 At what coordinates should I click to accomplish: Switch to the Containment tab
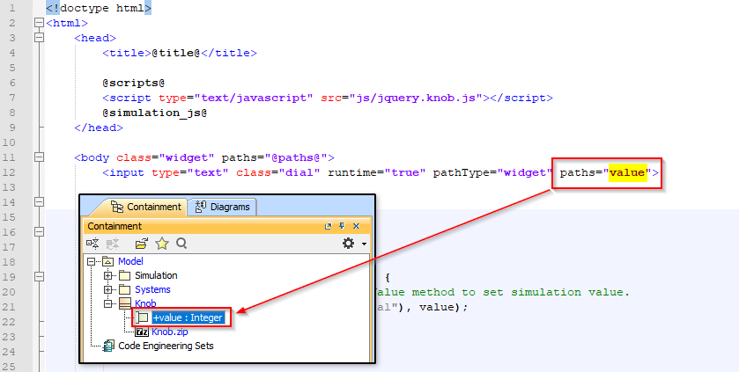(x=145, y=207)
